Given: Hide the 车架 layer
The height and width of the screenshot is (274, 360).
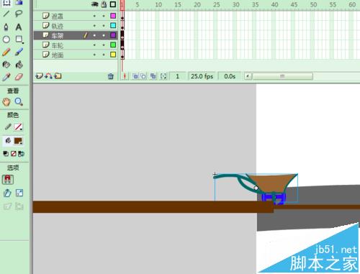Looking at the screenshot, I should 94,35.
